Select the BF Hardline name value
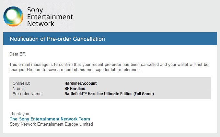Screen dimensions: 220x137 tap(75, 89)
